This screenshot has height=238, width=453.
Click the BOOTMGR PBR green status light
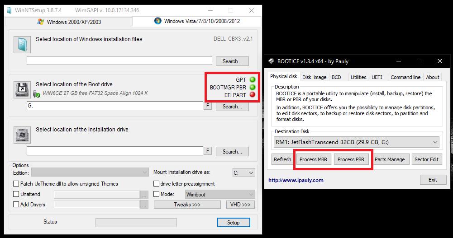[x=253, y=87]
